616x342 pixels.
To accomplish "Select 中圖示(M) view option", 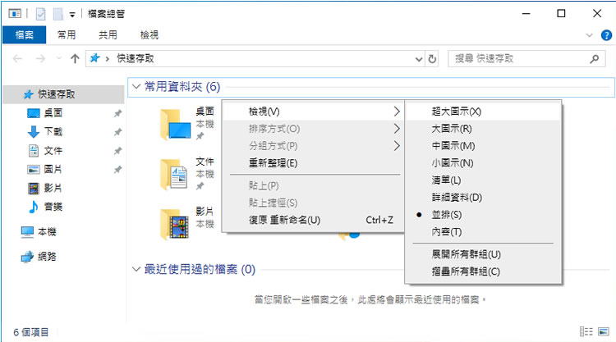I will (x=483, y=146).
